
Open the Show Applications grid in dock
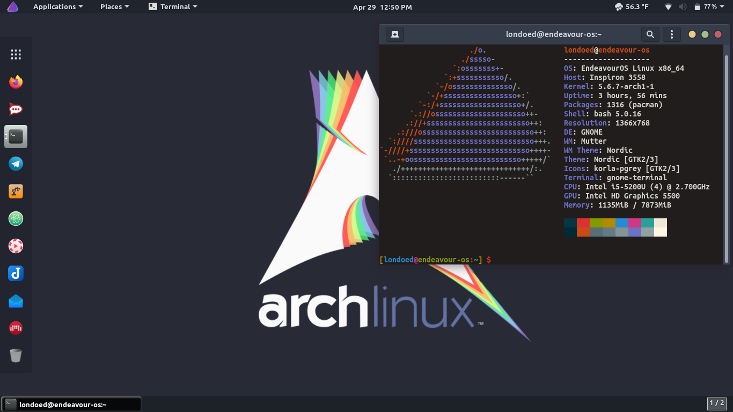(x=16, y=54)
